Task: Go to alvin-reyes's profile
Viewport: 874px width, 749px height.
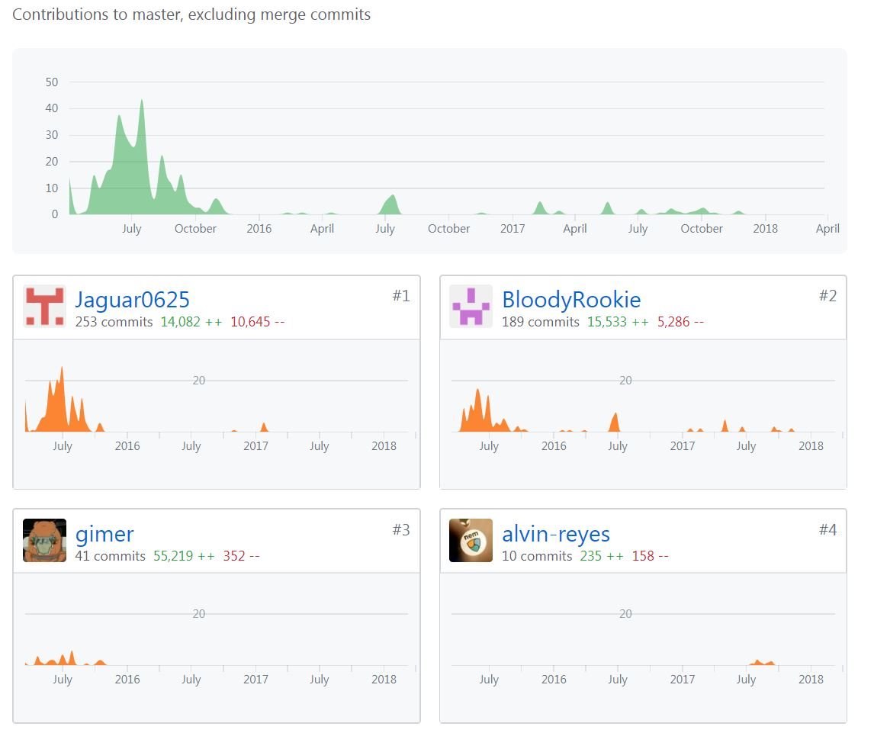Action: pyautogui.click(x=555, y=534)
